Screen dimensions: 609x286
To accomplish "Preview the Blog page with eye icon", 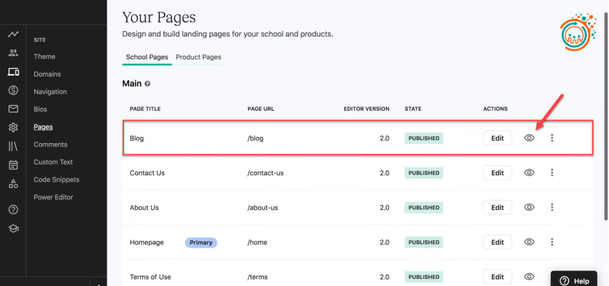I will click(x=529, y=138).
